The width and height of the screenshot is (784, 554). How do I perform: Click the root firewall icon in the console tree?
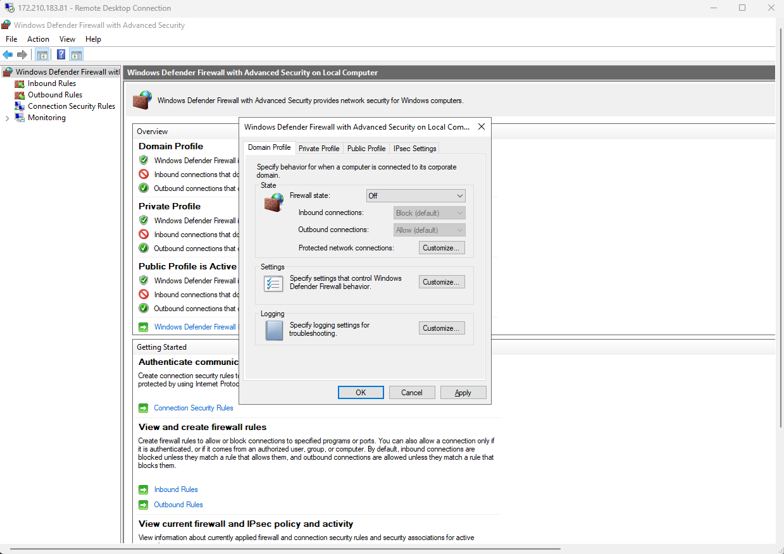8,72
